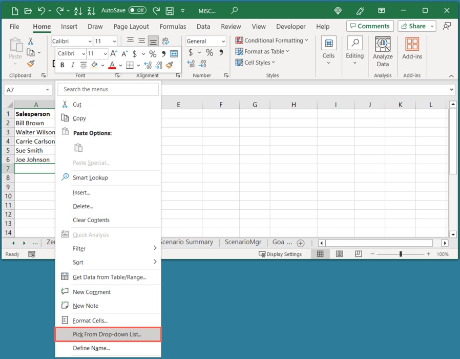Click the Comments button

click(370, 26)
